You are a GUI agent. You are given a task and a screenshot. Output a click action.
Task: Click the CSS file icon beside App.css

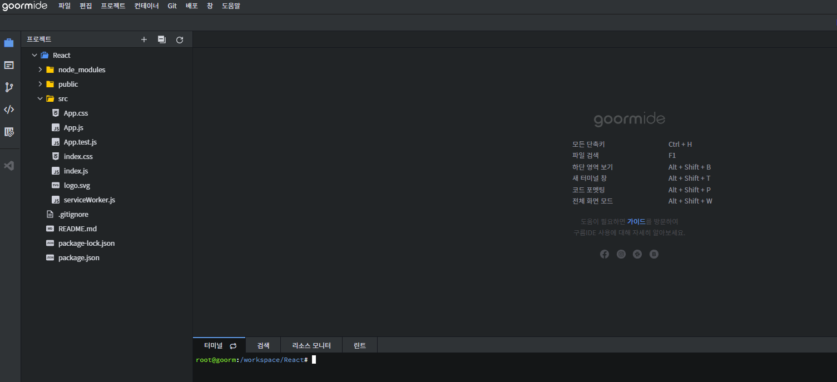(56, 113)
